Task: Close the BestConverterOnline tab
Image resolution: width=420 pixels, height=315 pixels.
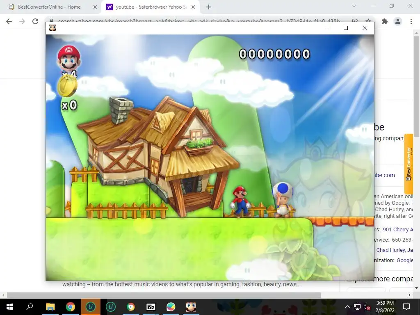Action: (95, 7)
